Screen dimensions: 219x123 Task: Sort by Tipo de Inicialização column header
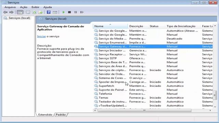(x=183, y=26)
